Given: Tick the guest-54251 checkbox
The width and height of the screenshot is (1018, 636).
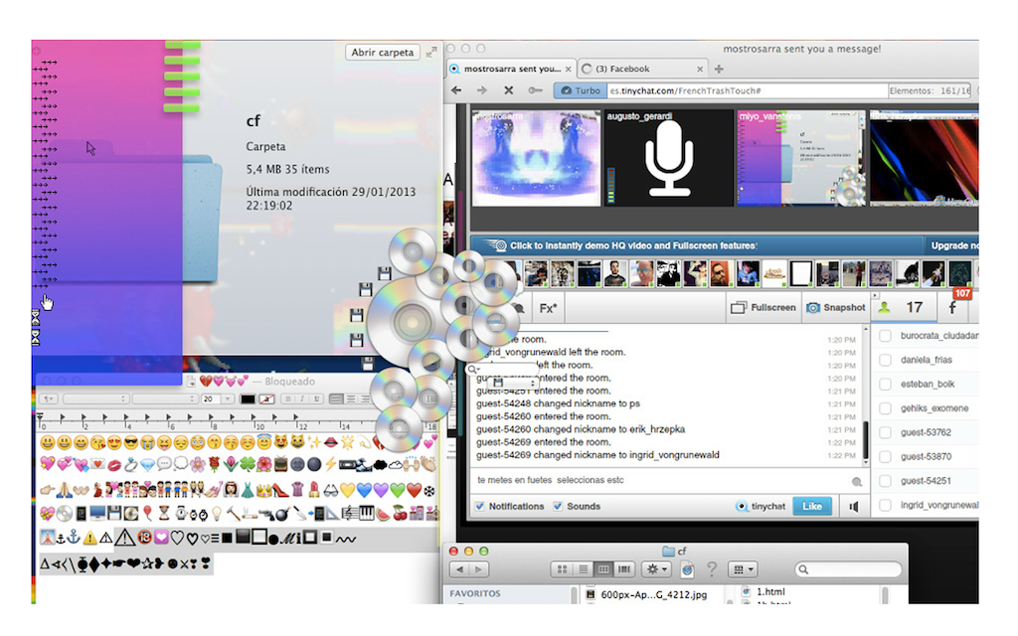Looking at the screenshot, I should click(885, 481).
